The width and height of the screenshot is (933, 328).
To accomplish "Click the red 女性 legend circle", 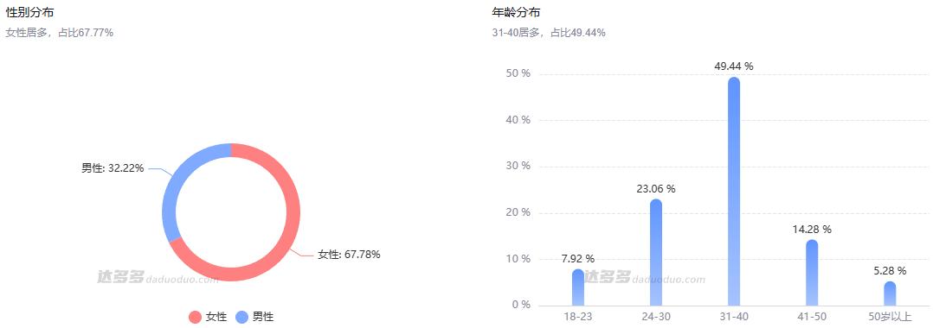I will pos(196,318).
